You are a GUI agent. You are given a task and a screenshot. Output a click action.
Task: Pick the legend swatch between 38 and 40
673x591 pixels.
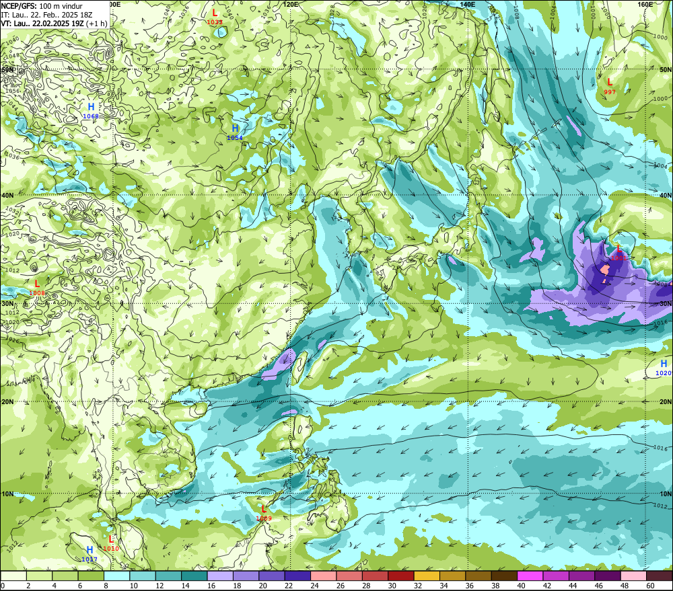click(504, 576)
